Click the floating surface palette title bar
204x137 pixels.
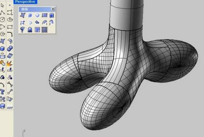(35, 9)
